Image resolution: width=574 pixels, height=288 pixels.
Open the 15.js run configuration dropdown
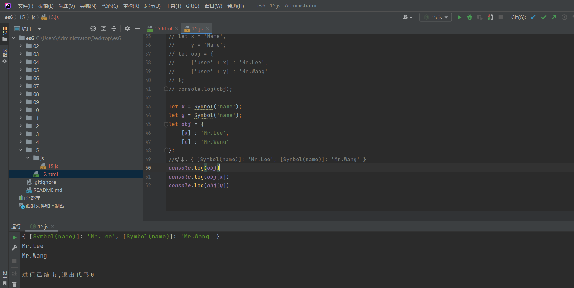click(436, 17)
